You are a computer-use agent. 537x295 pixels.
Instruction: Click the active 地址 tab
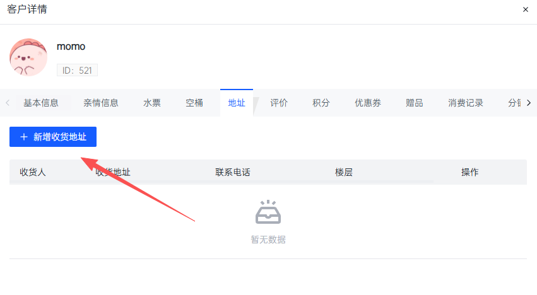(x=237, y=103)
